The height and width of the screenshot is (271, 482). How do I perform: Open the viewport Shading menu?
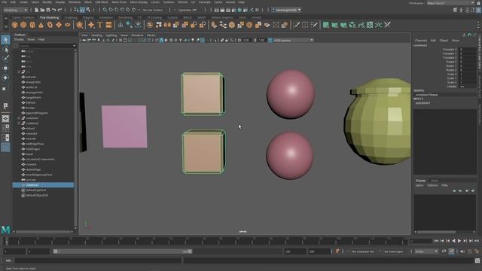(x=96, y=35)
